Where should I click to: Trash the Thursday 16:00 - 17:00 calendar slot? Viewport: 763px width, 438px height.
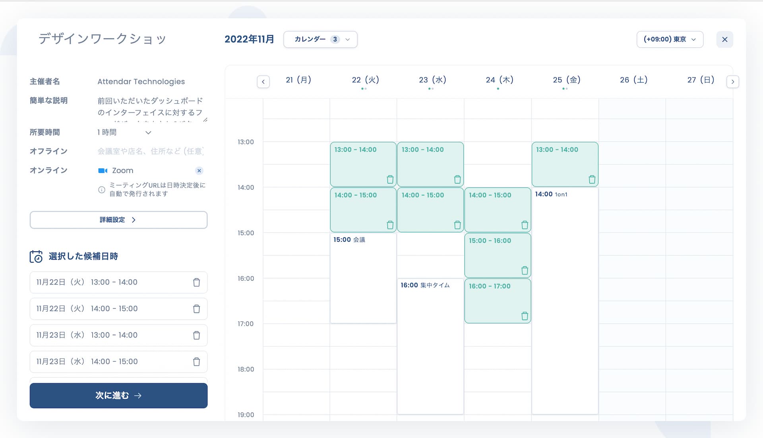click(x=525, y=316)
